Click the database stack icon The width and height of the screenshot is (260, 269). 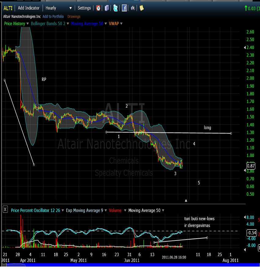click(x=107, y=8)
